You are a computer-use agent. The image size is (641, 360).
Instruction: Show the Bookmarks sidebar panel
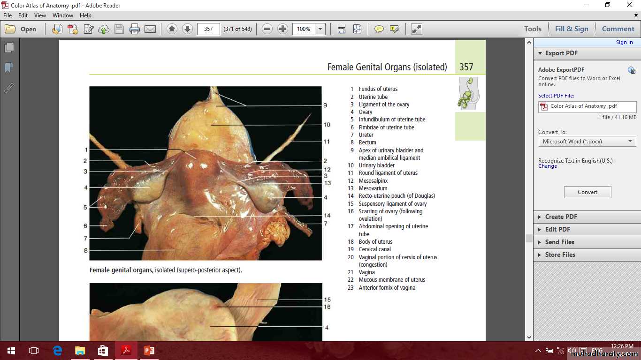pyautogui.click(x=9, y=68)
